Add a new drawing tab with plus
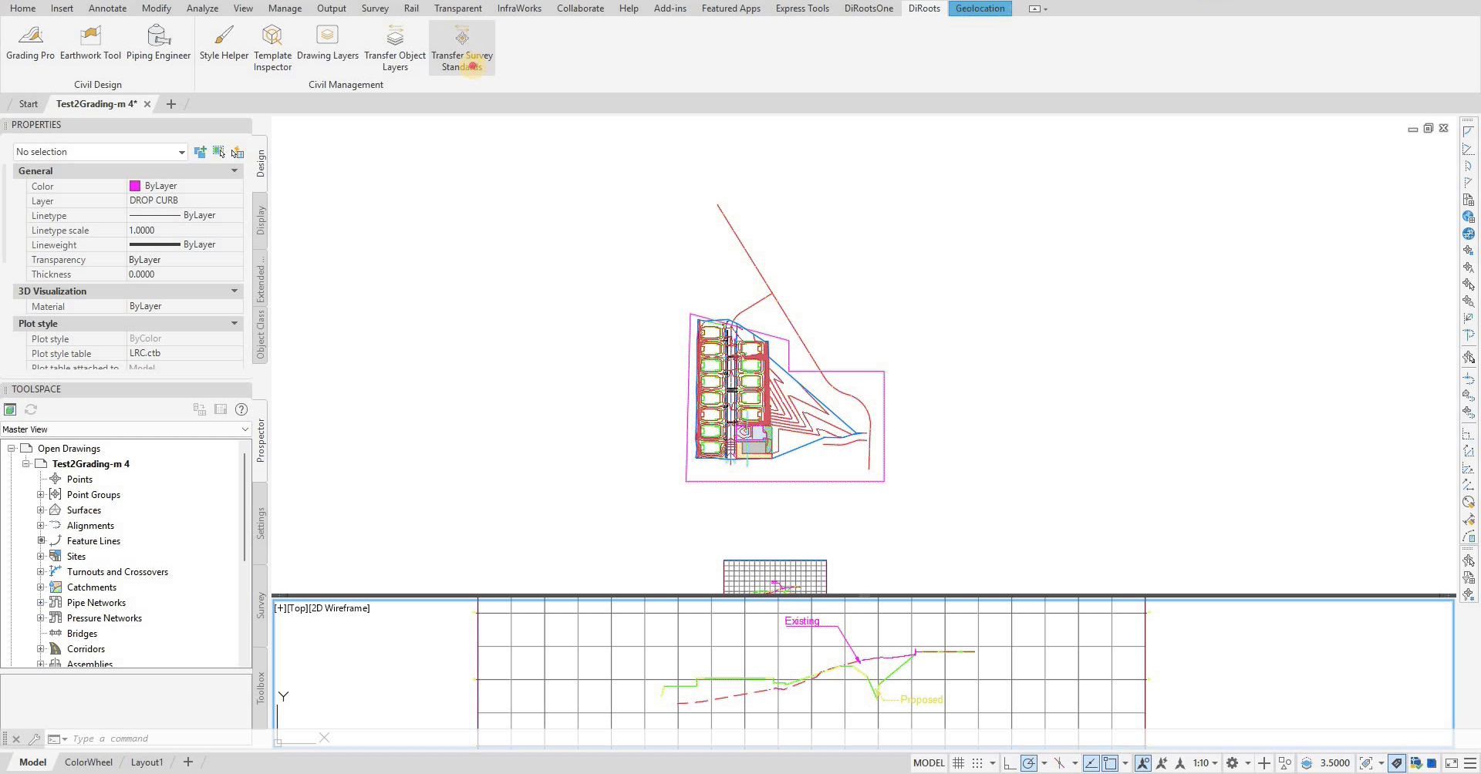1481x774 pixels. pos(171,104)
